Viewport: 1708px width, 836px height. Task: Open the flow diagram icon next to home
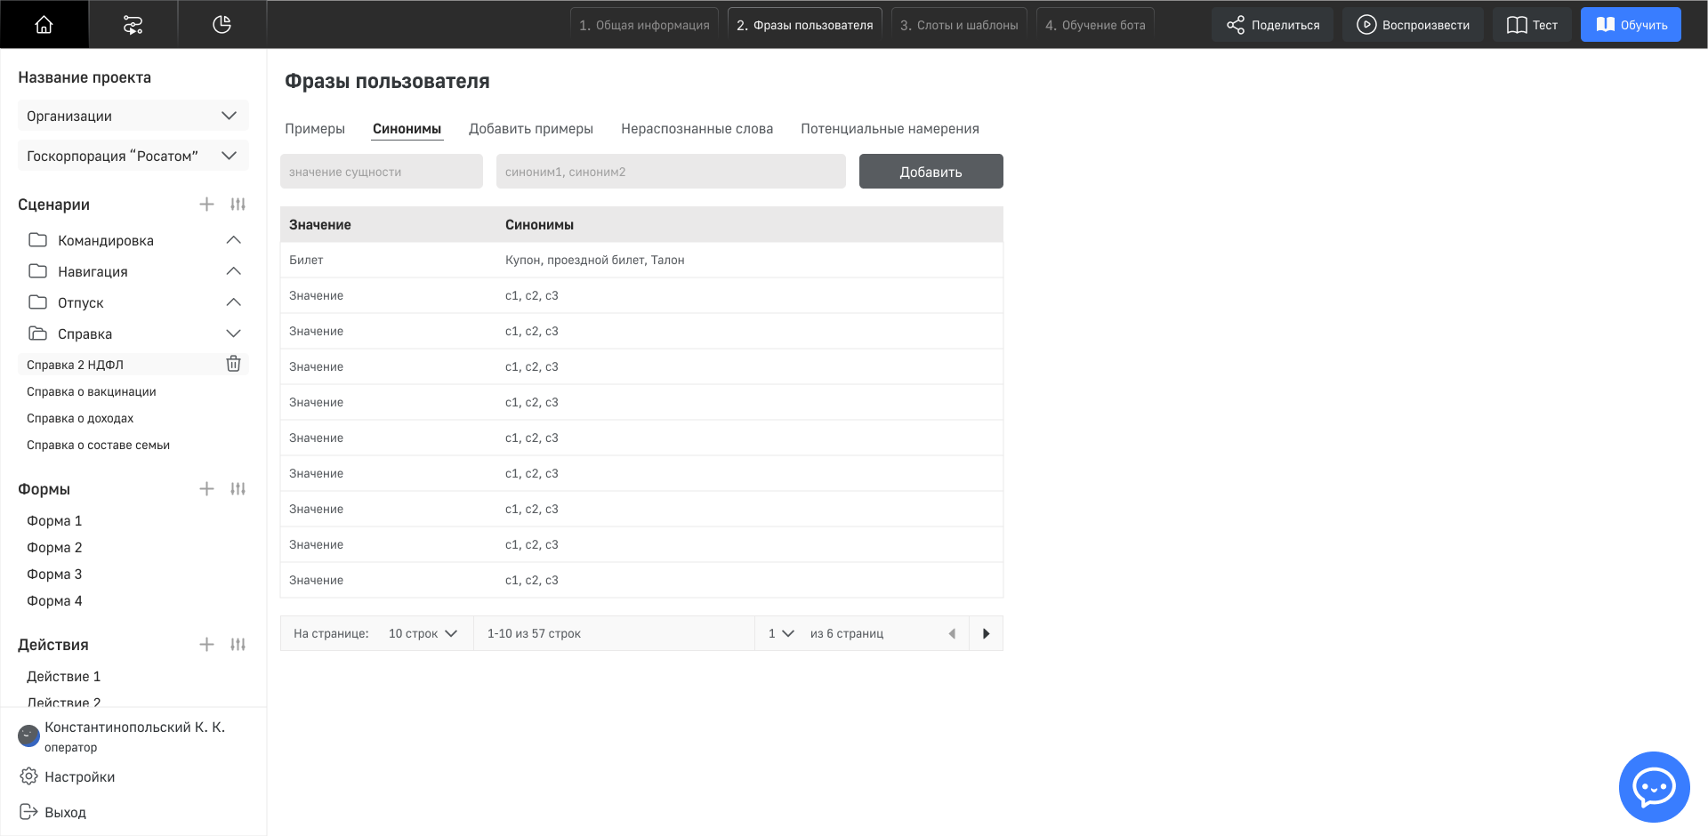point(133,24)
